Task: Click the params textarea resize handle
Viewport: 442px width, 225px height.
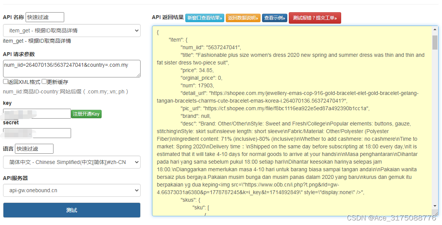Action: click(138, 75)
